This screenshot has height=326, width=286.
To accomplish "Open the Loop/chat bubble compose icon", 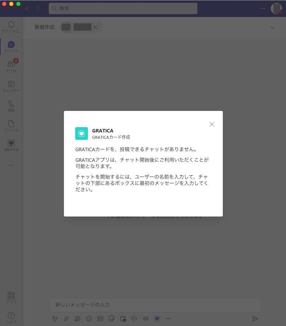I will 78,319.
